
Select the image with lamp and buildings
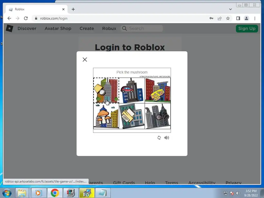tap(106, 90)
